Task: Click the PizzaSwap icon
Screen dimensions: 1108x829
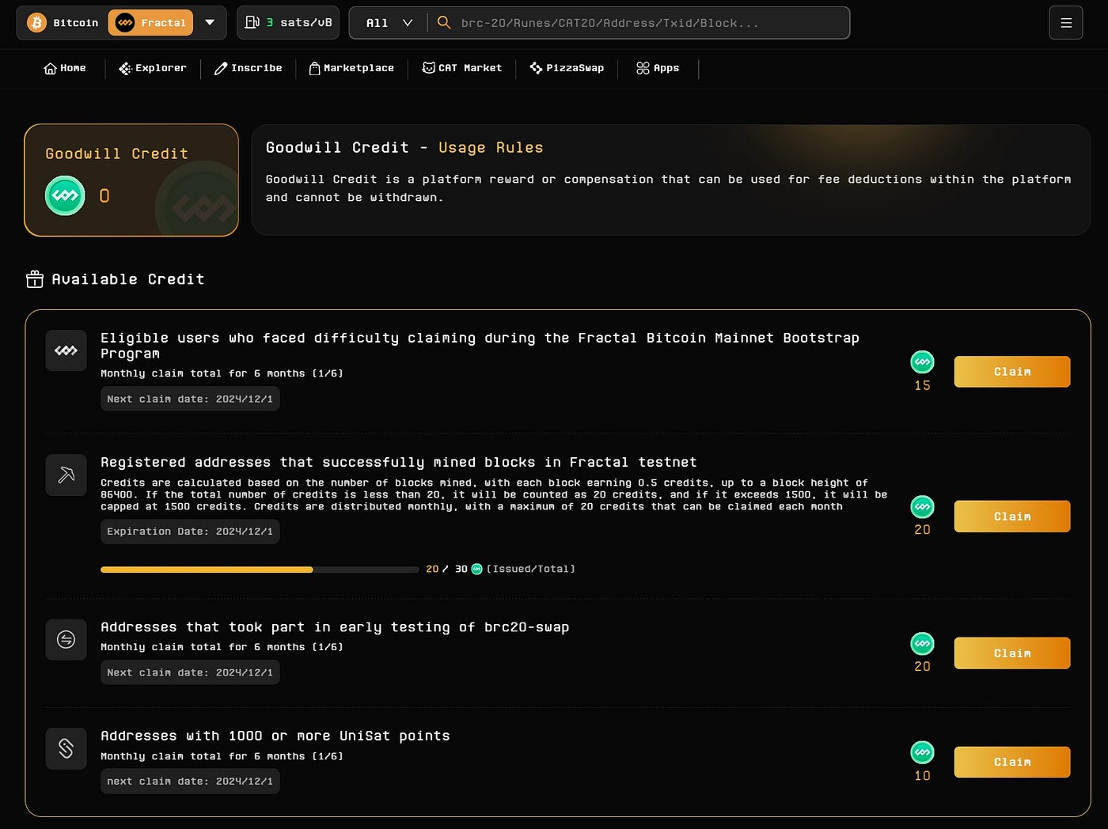Action: pyautogui.click(x=536, y=68)
